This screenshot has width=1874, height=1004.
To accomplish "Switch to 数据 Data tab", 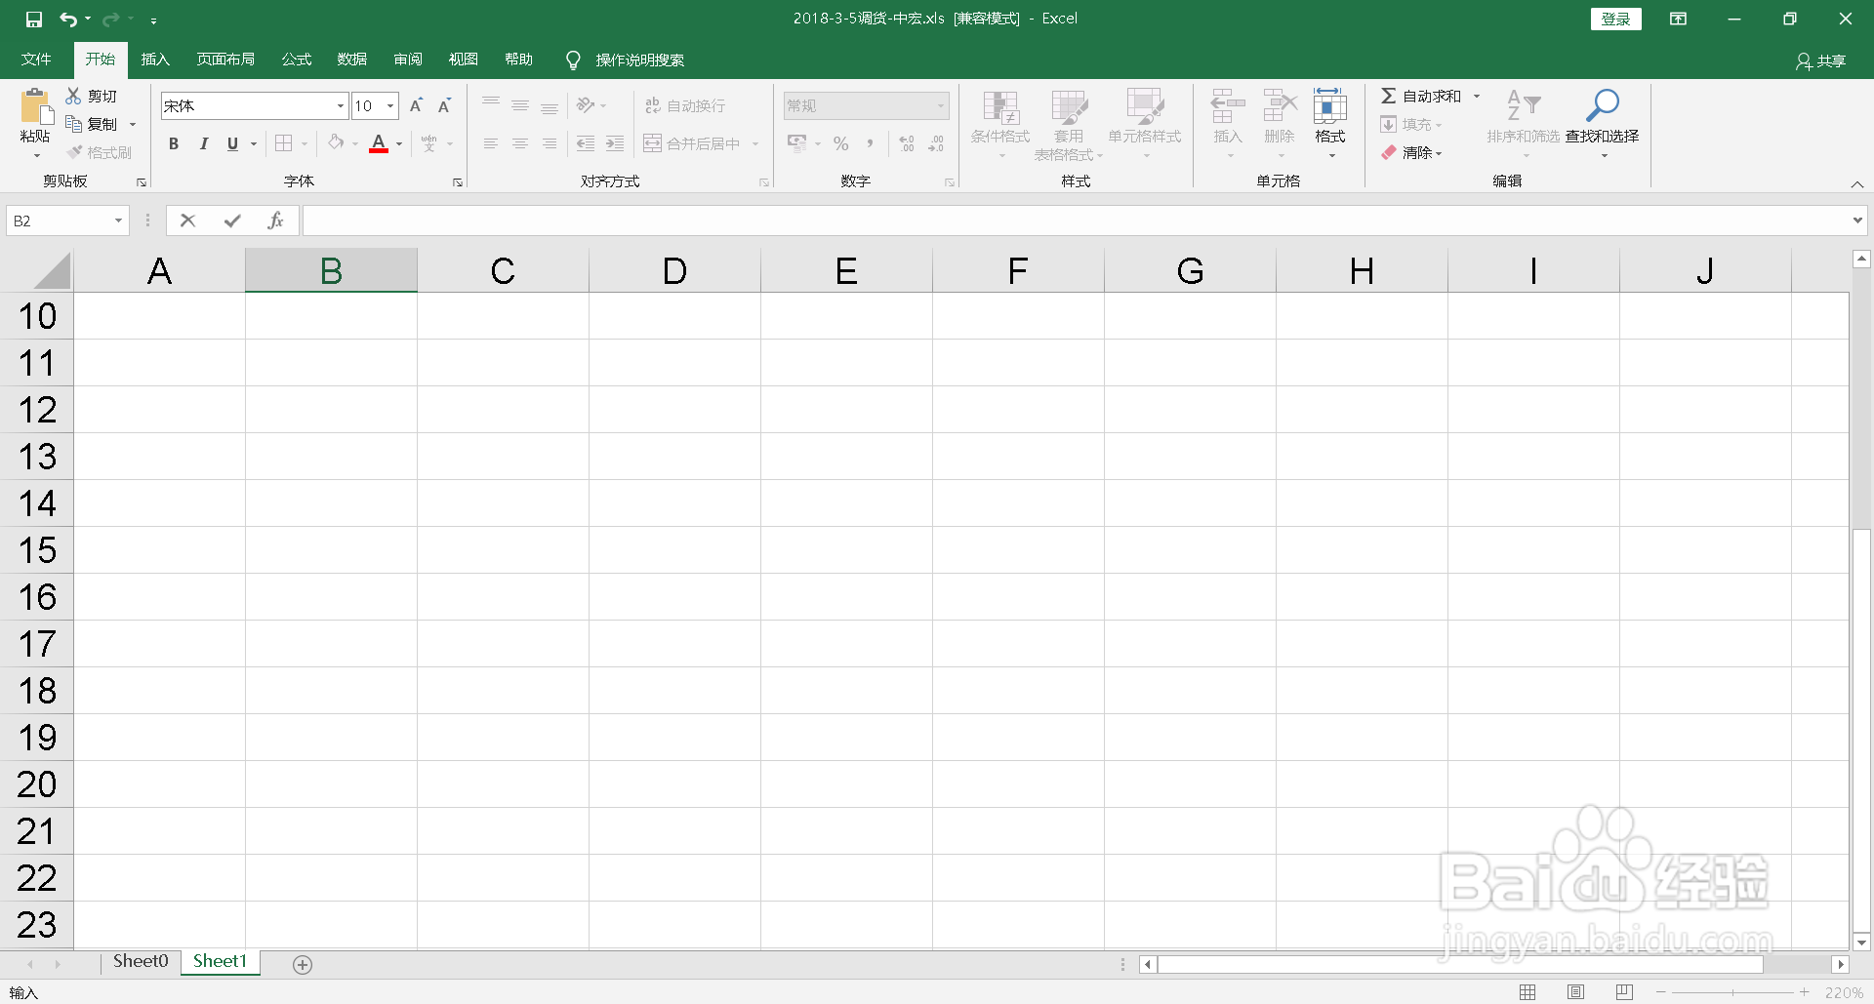I will tap(352, 60).
